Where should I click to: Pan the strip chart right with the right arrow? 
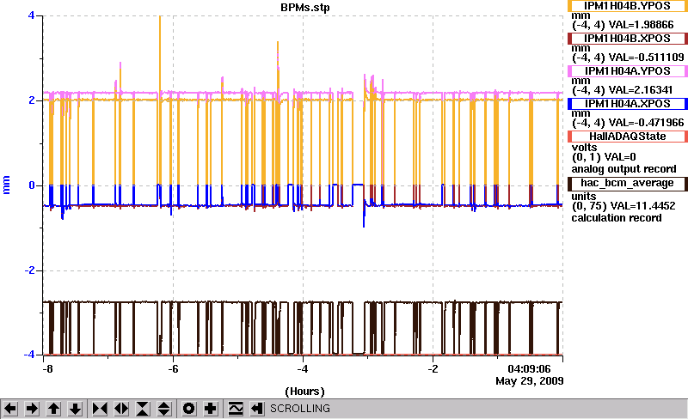(x=32, y=409)
